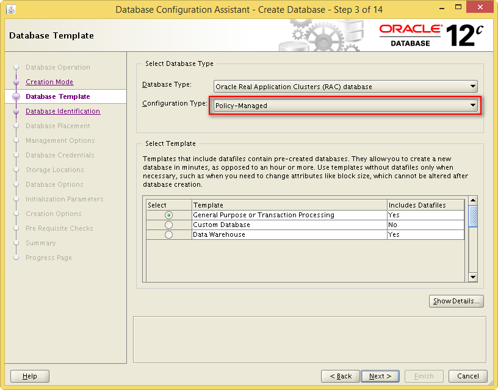Click the Summary step label
Screen dimensions: 498x390
click(x=41, y=243)
